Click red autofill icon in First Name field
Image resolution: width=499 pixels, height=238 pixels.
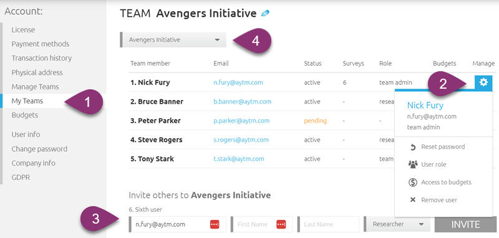click(x=281, y=224)
